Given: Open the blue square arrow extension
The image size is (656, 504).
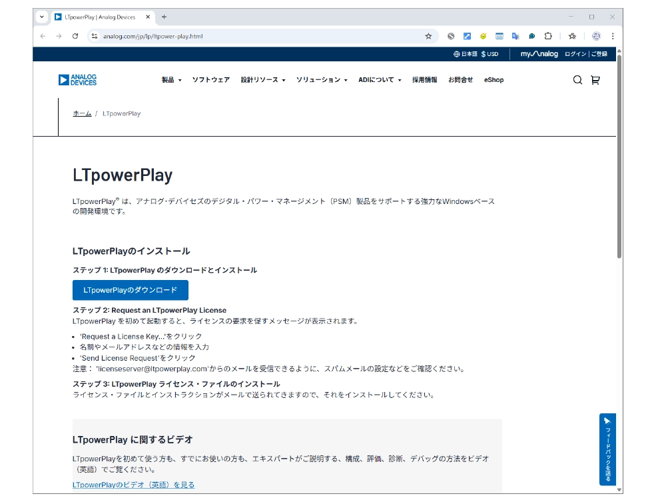Looking at the screenshot, I should coord(467,37).
